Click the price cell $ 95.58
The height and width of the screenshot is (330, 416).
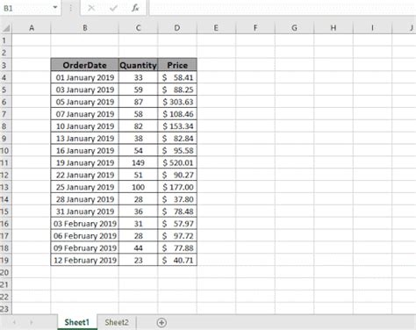(177, 150)
